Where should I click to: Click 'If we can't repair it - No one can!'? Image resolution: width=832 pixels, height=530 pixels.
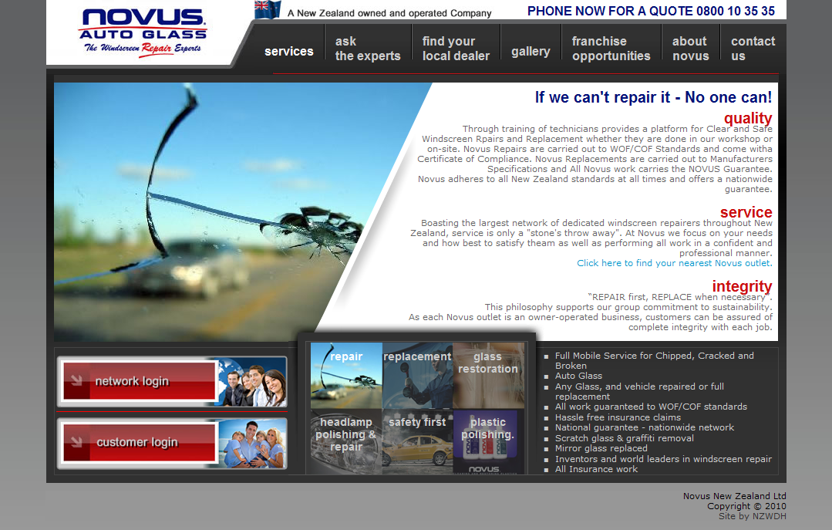653,97
